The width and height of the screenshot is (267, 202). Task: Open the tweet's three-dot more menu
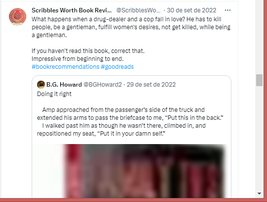click(x=227, y=10)
